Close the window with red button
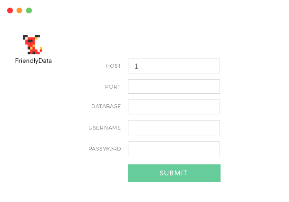This screenshot has height=202, width=289. [x=10, y=10]
